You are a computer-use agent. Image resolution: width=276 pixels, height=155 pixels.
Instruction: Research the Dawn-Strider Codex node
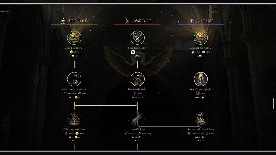click(137, 79)
